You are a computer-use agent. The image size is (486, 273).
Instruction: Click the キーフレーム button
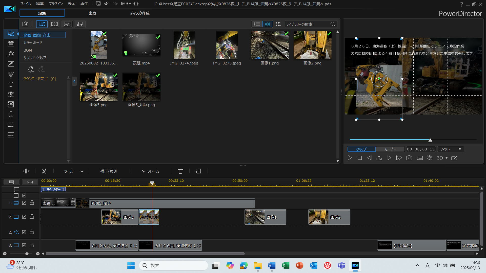(150, 171)
